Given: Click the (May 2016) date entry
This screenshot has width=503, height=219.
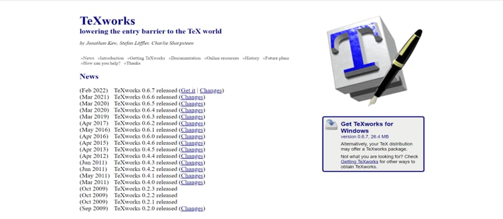Looking at the screenshot, I should point(94,130).
